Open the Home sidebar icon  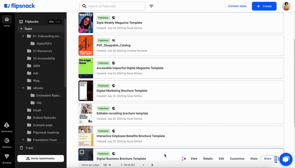point(7,20)
